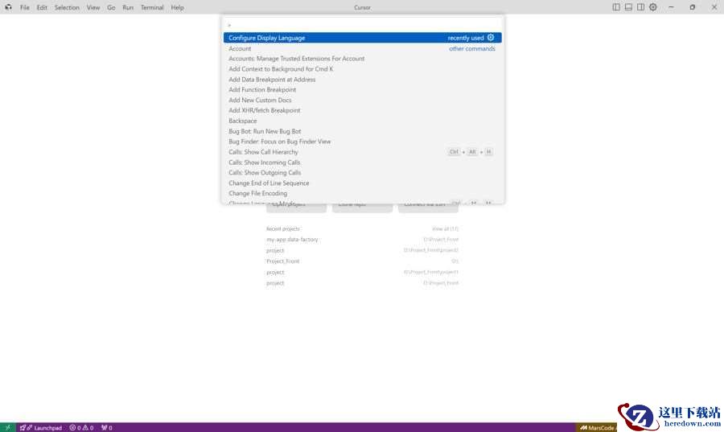The image size is (724, 432).
Task: Focus the command palette input field
Action: (x=363, y=24)
